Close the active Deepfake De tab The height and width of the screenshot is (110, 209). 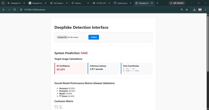(152, 3)
